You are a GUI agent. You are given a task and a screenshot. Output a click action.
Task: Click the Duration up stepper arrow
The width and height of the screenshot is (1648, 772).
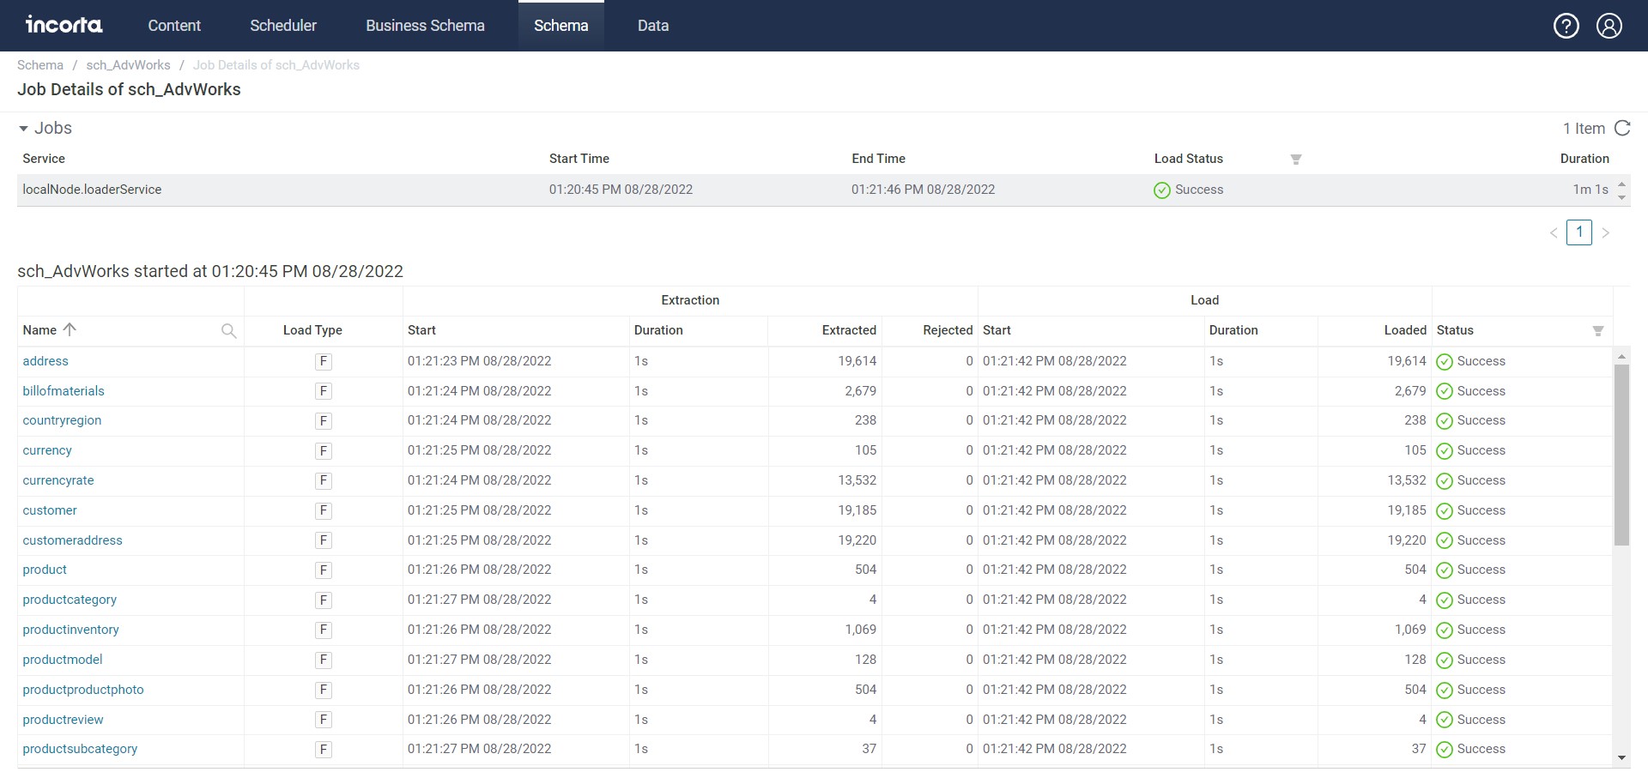(1621, 184)
